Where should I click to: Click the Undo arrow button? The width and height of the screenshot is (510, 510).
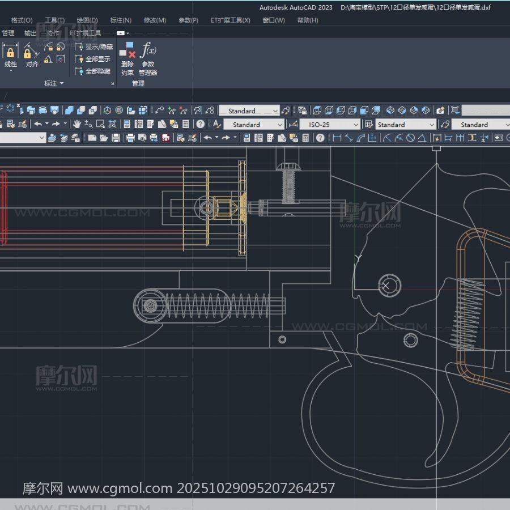(38, 124)
